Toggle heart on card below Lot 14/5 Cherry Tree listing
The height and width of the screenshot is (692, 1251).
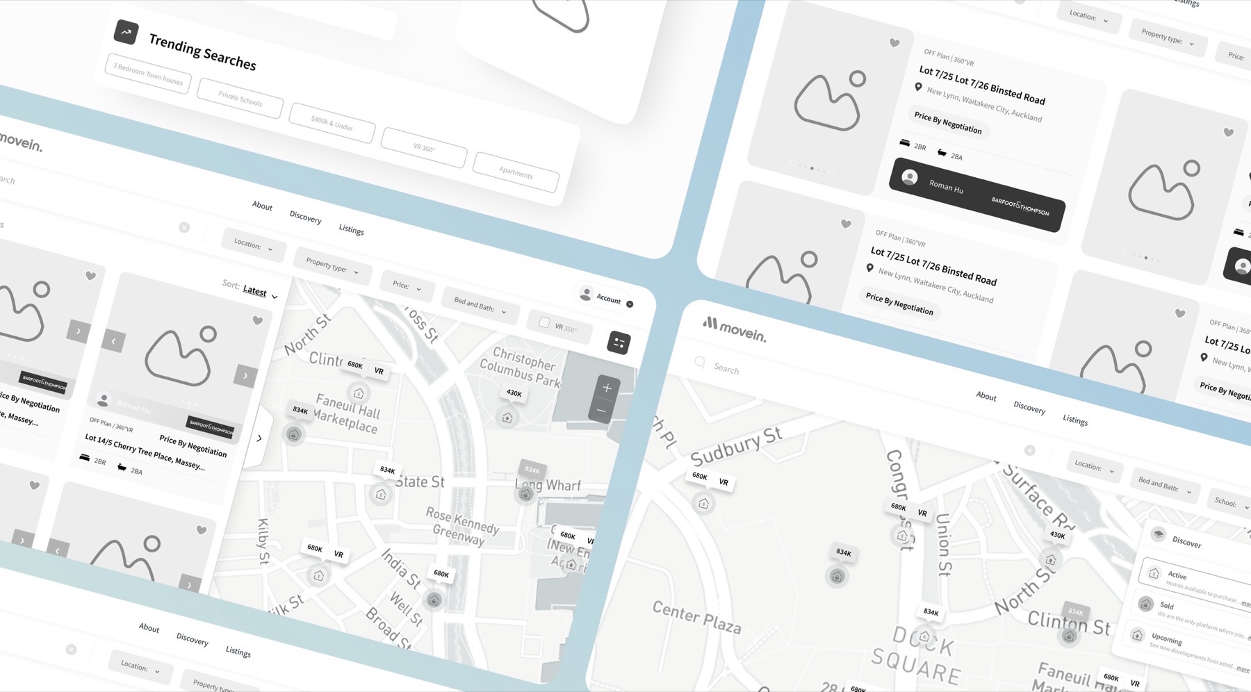[x=202, y=530]
